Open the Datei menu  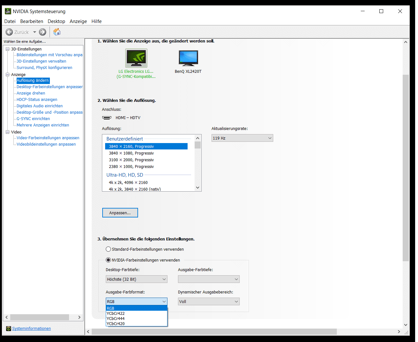(x=10, y=21)
